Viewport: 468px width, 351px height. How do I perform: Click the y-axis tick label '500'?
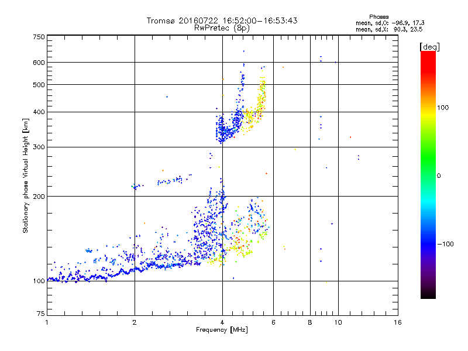39,85
